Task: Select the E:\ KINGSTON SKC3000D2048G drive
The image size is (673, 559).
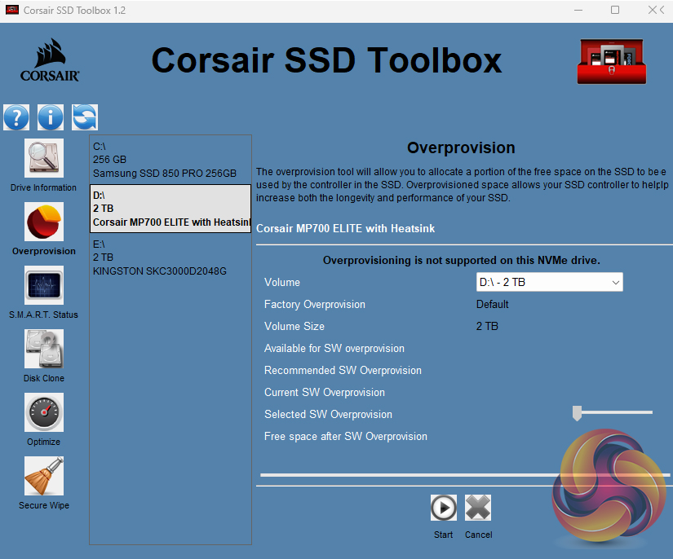Action: tap(170, 257)
